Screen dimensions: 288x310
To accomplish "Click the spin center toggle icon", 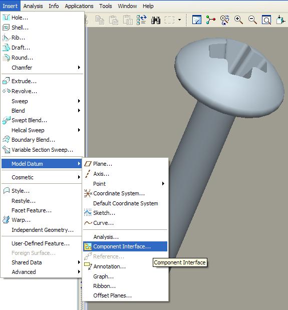I will coord(210,20).
